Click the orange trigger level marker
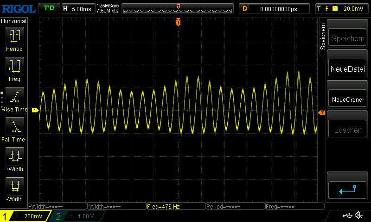This screenshot has width=371, height=222. [x=321, y=113]
